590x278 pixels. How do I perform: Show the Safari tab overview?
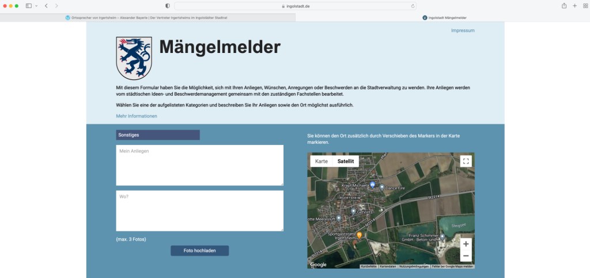coord(584,6)
